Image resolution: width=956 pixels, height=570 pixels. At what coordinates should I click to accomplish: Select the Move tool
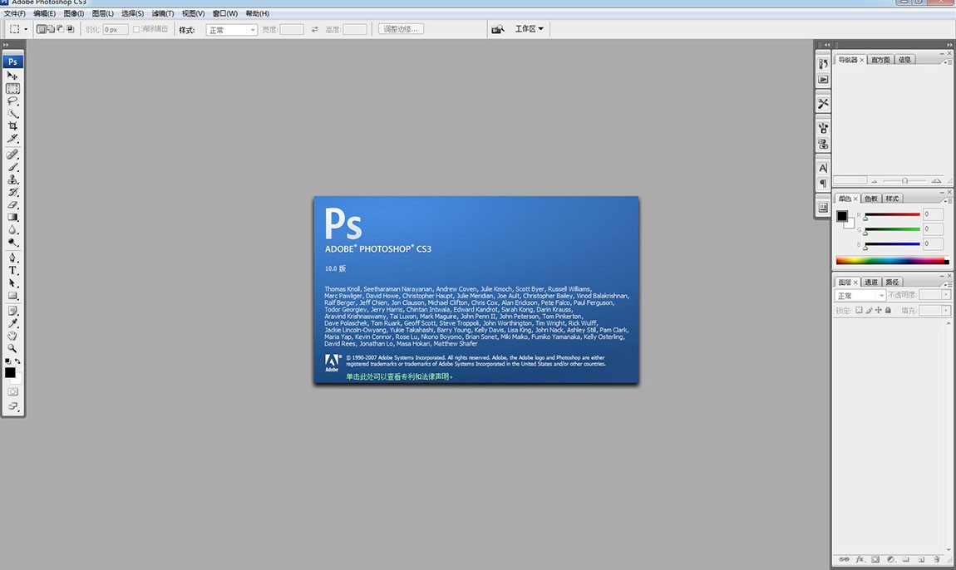point(12,76)
